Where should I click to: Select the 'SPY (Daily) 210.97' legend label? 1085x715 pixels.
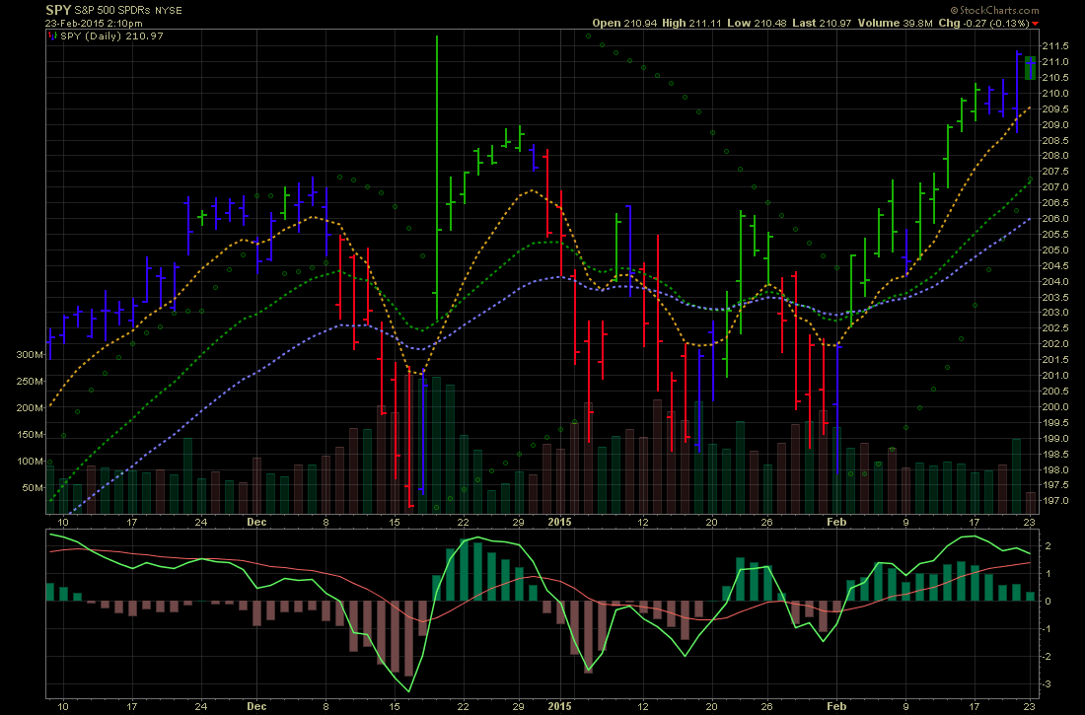pos(111,36)
